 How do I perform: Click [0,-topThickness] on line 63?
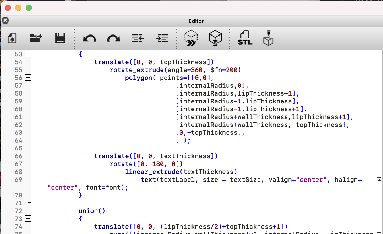tap(208, 133)
